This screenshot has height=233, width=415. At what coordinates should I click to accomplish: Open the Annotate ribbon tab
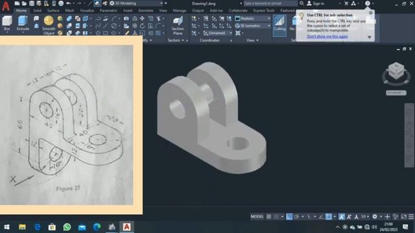coord(146,10)
